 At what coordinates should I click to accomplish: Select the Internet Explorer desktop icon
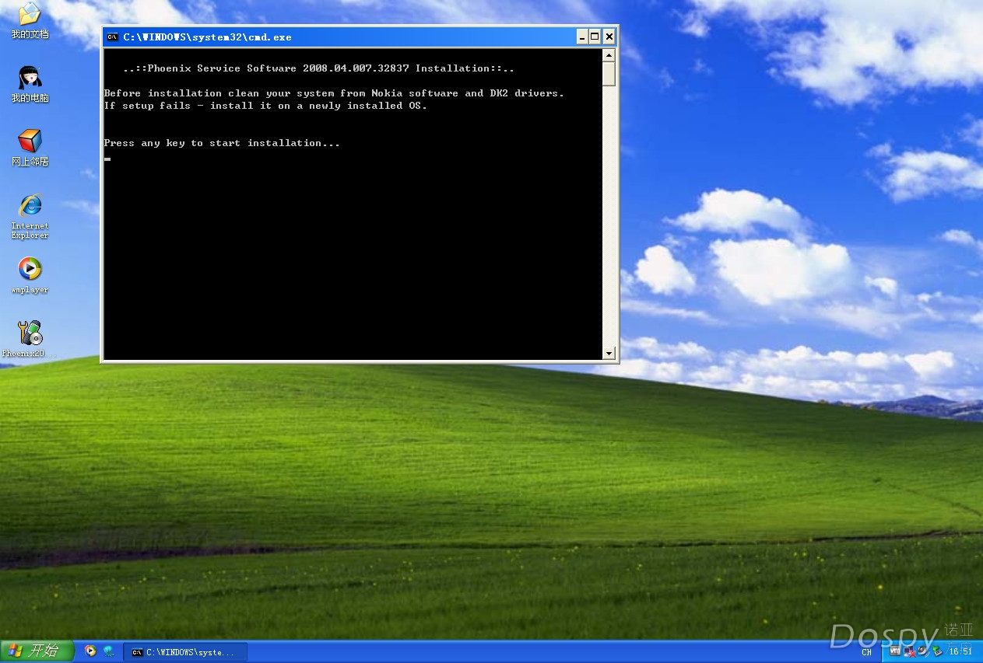click(30, 216)
